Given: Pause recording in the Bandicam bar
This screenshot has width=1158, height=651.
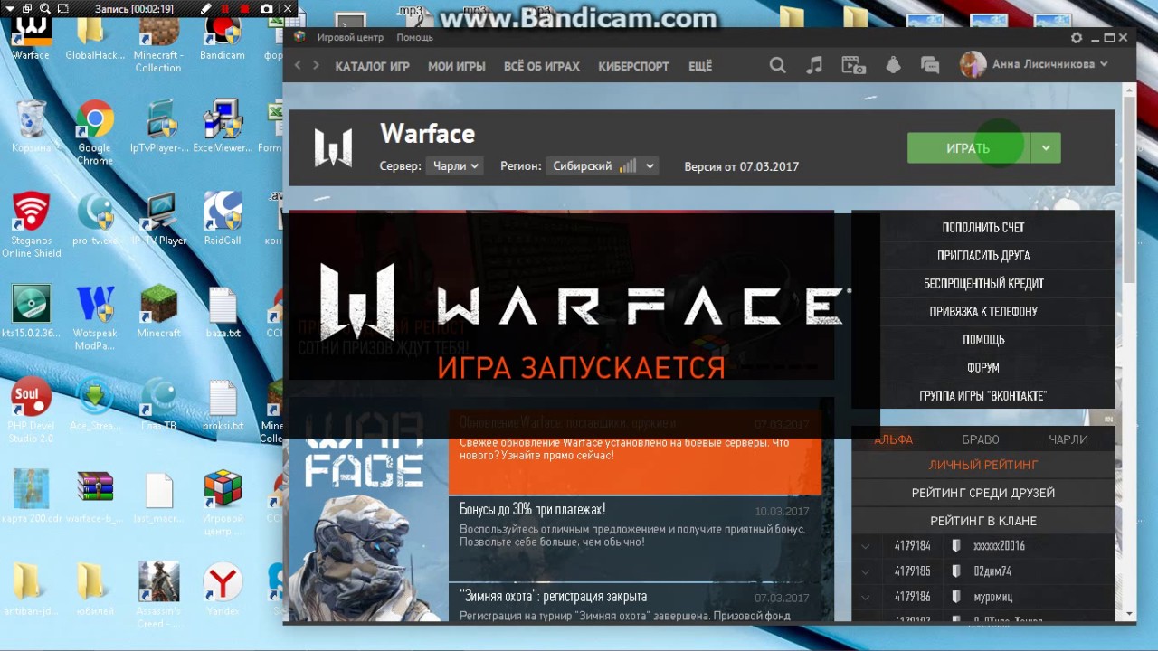Looking at the screenshot, I should (x=225, y=8).
